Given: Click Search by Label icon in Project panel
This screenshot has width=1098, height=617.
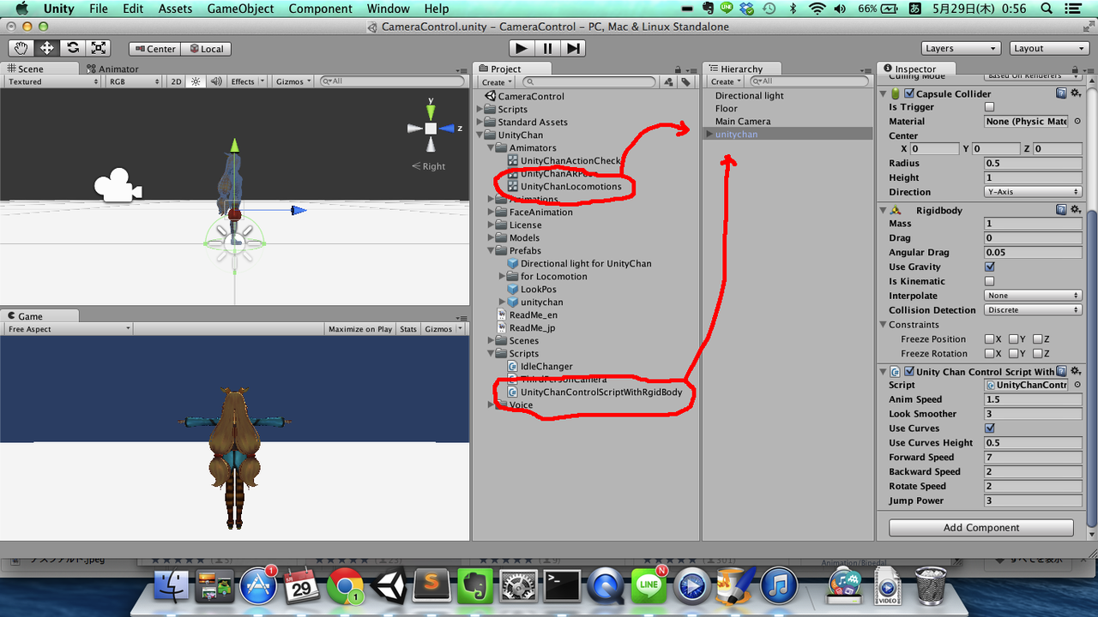Looking at the screenshot, I should [686, 82].
